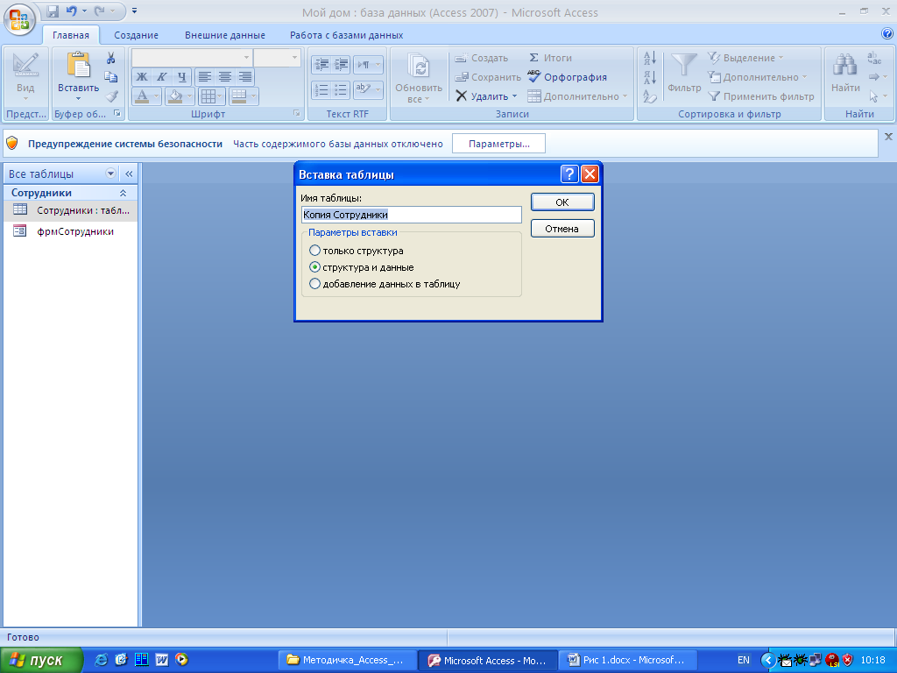Select 'Сотрудники : табл...' table in navigation pane
897x673 pixels.
[x=71, y=210]
